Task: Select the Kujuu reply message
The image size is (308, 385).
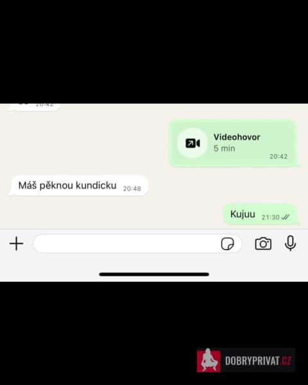Action: pos(261,214)
